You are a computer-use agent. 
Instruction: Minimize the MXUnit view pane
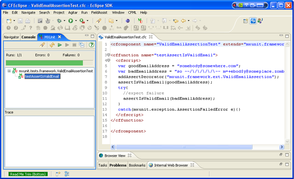point(87,36)
